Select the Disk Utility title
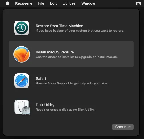This screenshot has width=144, height=139. (x=45, y=105)
